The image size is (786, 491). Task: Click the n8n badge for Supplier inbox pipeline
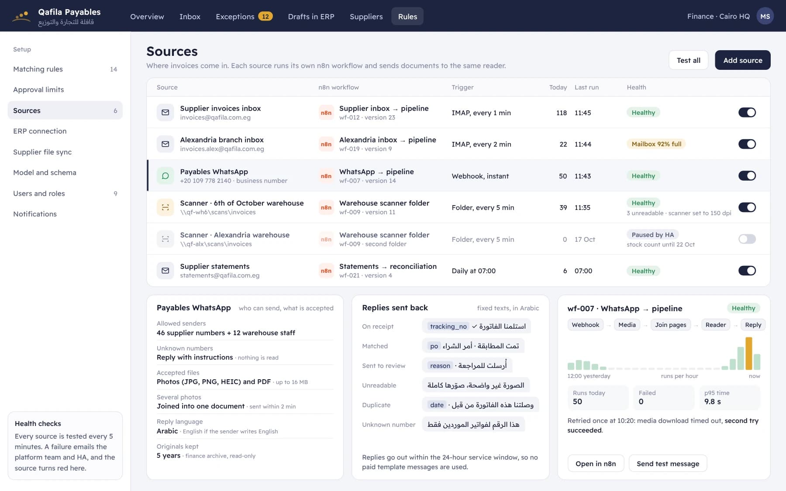point(326,113)
